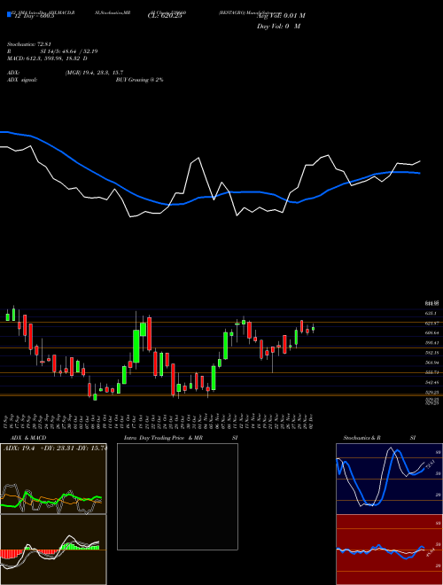
Task: Click the tall green candle before the 12-day line crossover
Action: pyautogui.click(x=136, y=346)
